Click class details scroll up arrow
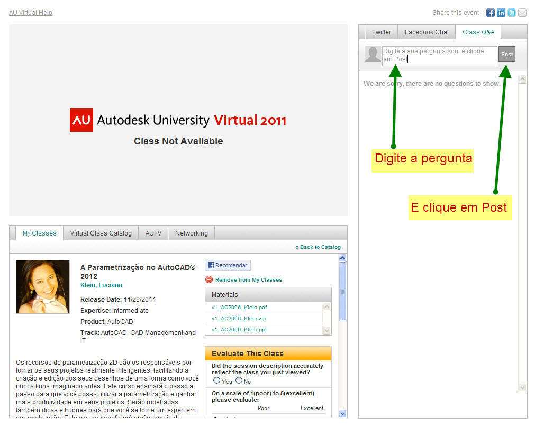This screenshot has height=434, width=535. click(342, 258)
